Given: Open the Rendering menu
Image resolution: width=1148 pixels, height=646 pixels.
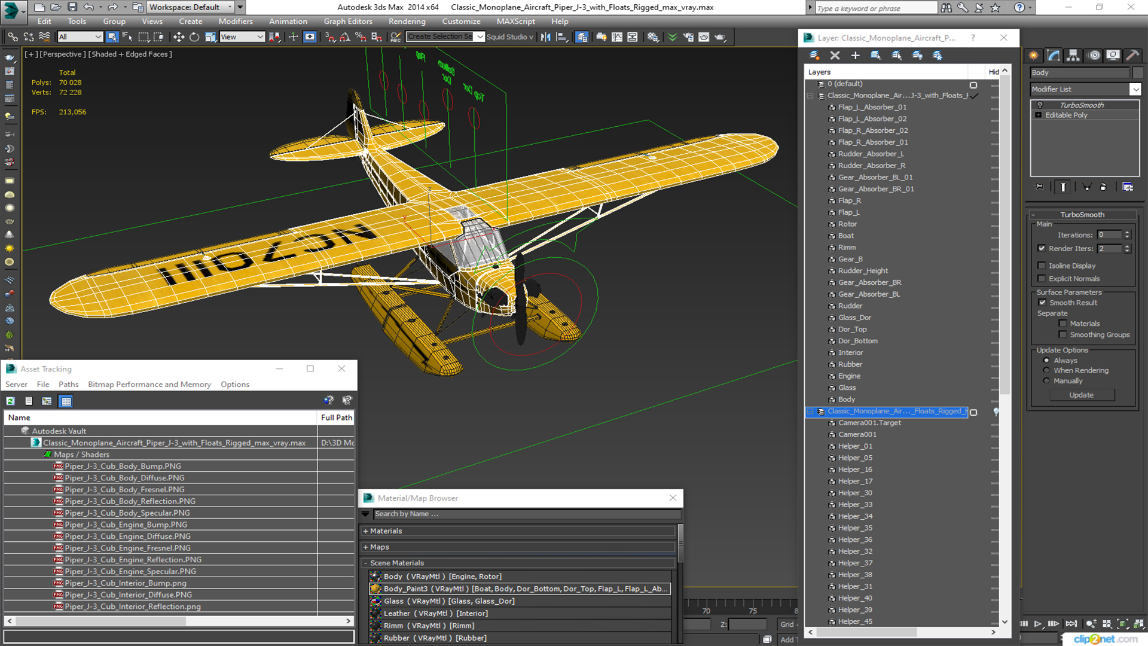Looking at the screenshot, I should coord(407,22).
